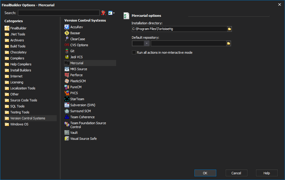Open Help for this dialog

(x=267, y=173)
